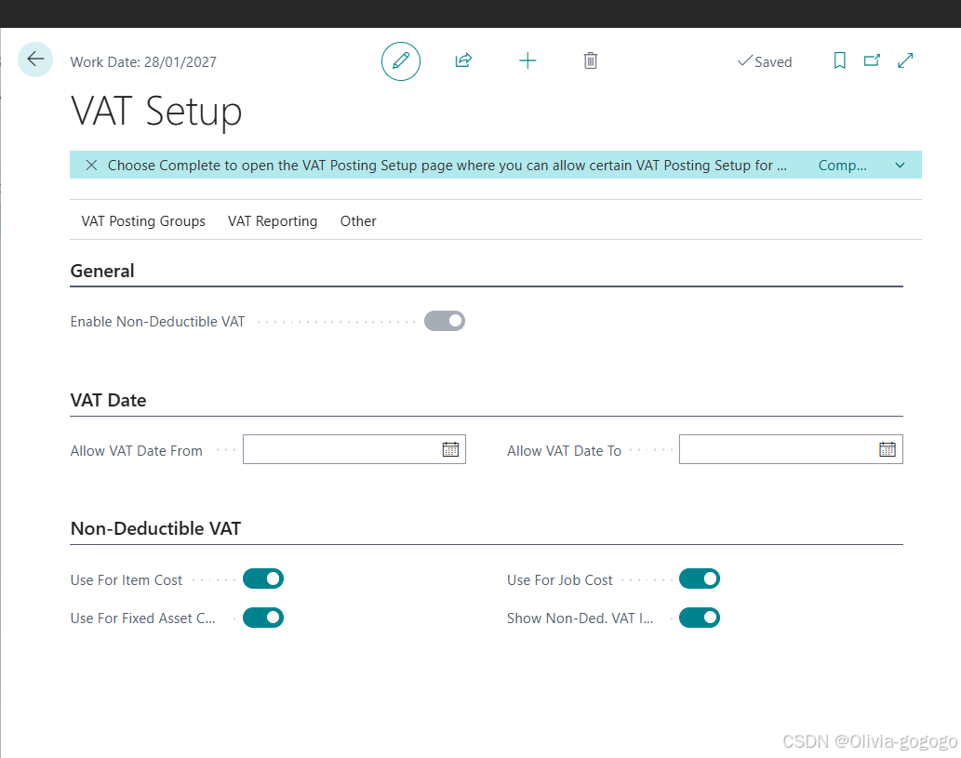The width and height of the screenshot is (961, 758).
Task: Click the Saved status indicator
Action: 765,61
